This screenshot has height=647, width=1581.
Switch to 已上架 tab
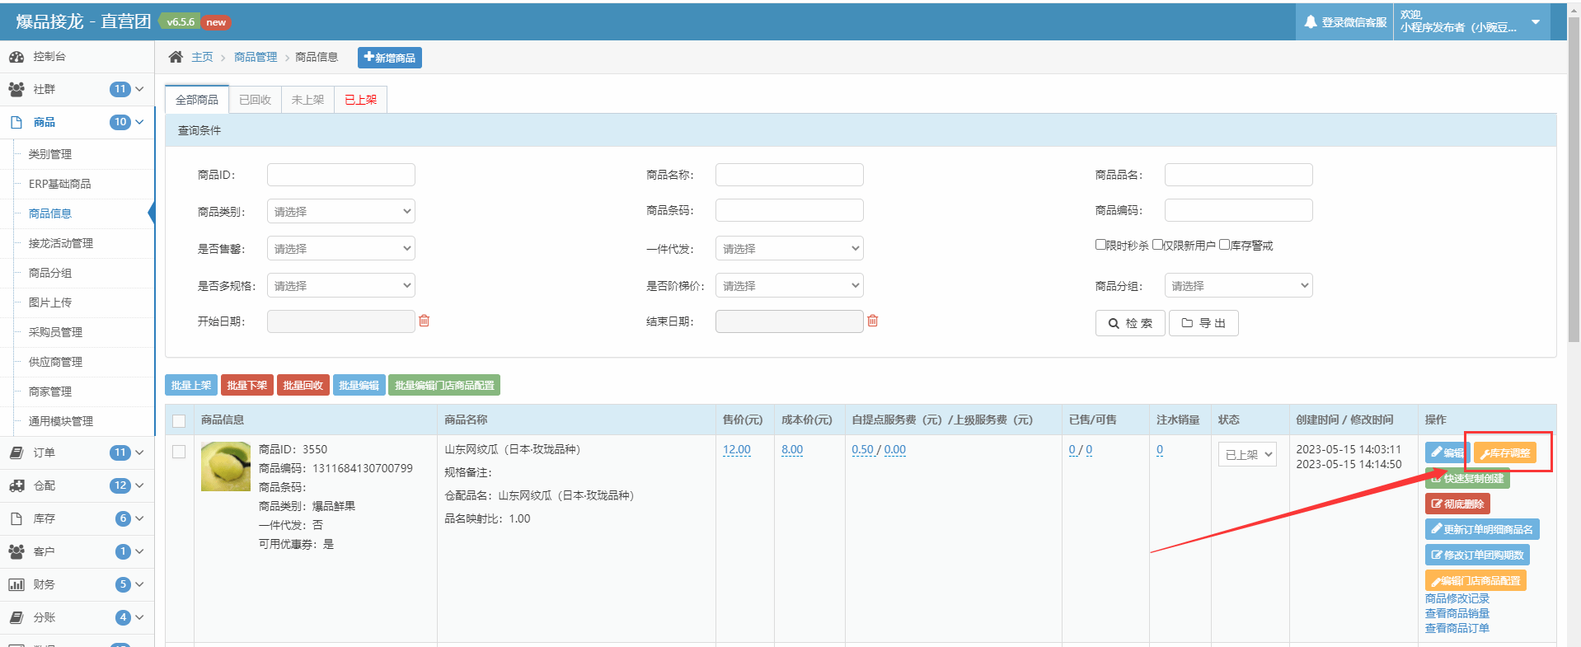360,100
